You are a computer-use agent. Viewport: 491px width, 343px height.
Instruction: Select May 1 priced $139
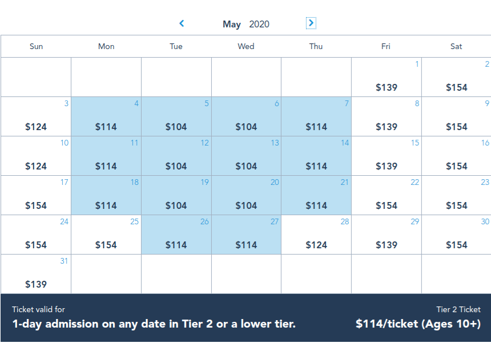tap(387, 77)
